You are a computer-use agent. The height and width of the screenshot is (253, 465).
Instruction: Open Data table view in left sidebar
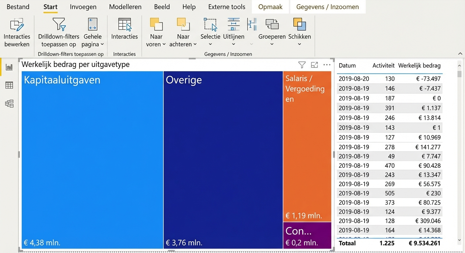point(9,85)
